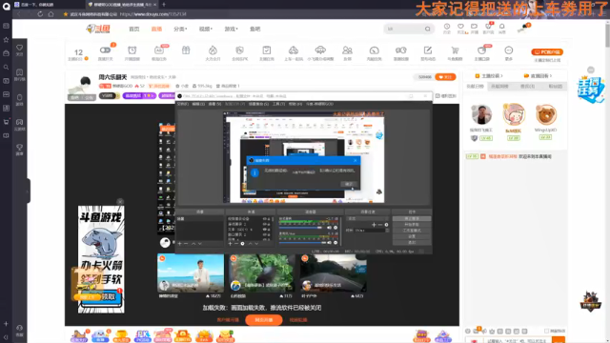The image size is (610, 343).
Task: Open the 直播回看 link in right panel
Action: [538, 76]
